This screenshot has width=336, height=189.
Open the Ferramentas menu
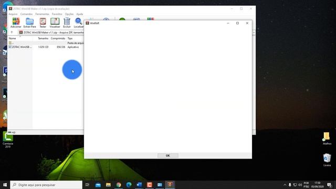(x=42, y=14)
